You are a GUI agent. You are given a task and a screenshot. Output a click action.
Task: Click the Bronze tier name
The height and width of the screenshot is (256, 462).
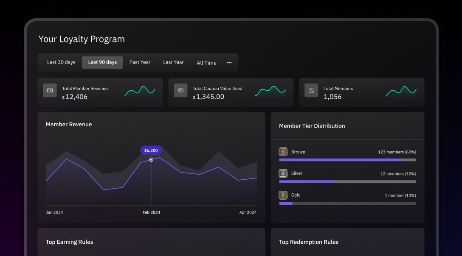(298, 152)
